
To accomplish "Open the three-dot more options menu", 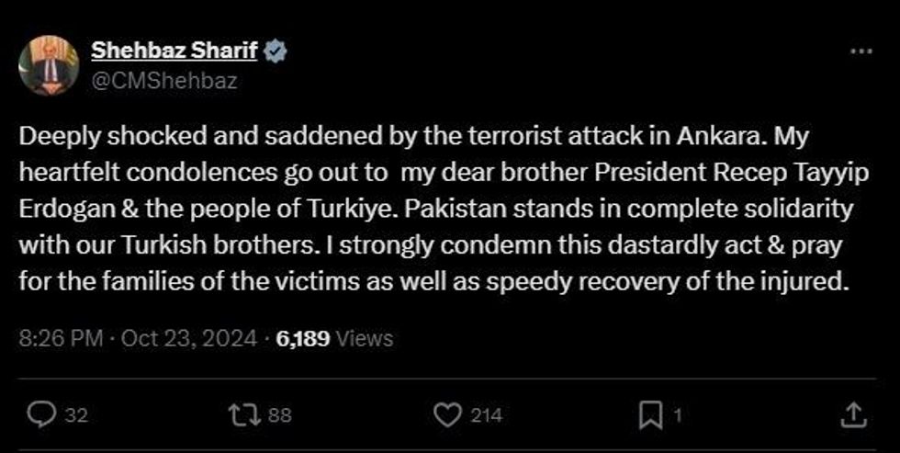I will pos(861,51).
